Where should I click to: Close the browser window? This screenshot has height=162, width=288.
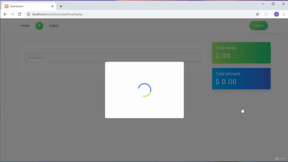(x=283, y=4)
